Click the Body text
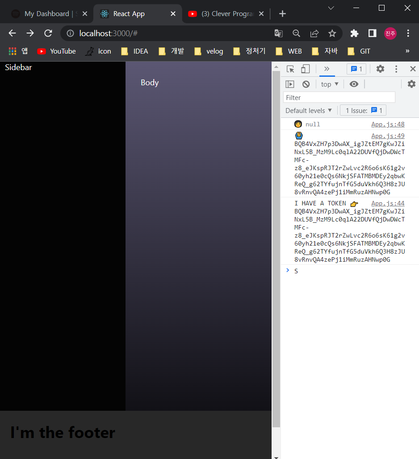 click(x=150, y=83)
